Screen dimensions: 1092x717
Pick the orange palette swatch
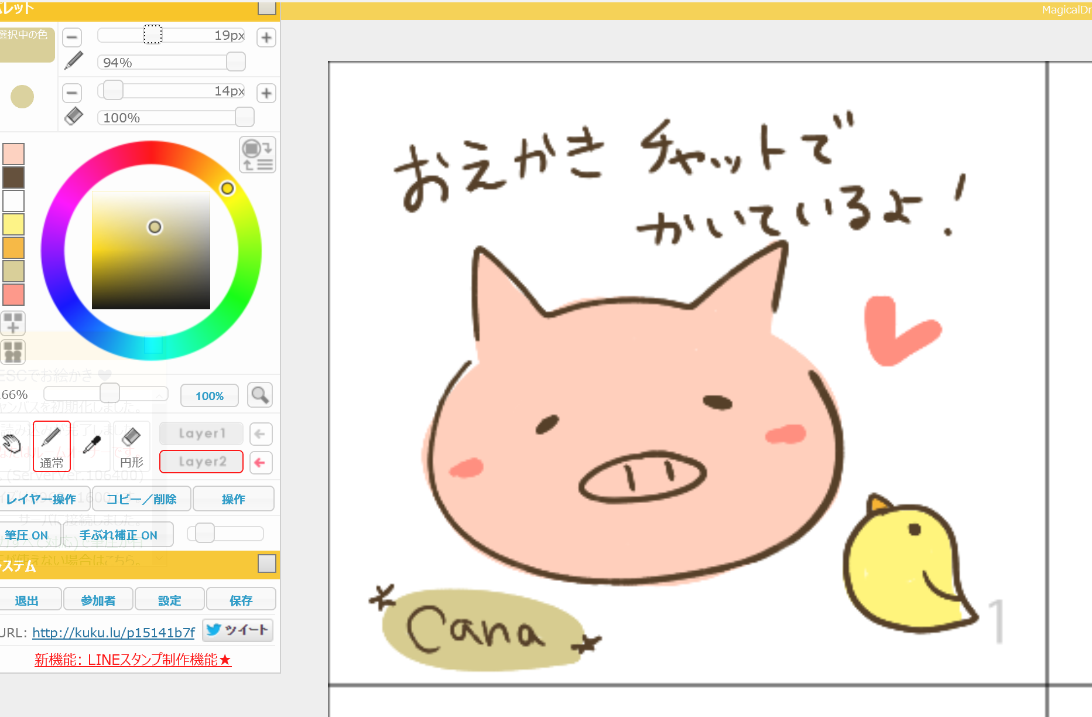tap(13, 248)
